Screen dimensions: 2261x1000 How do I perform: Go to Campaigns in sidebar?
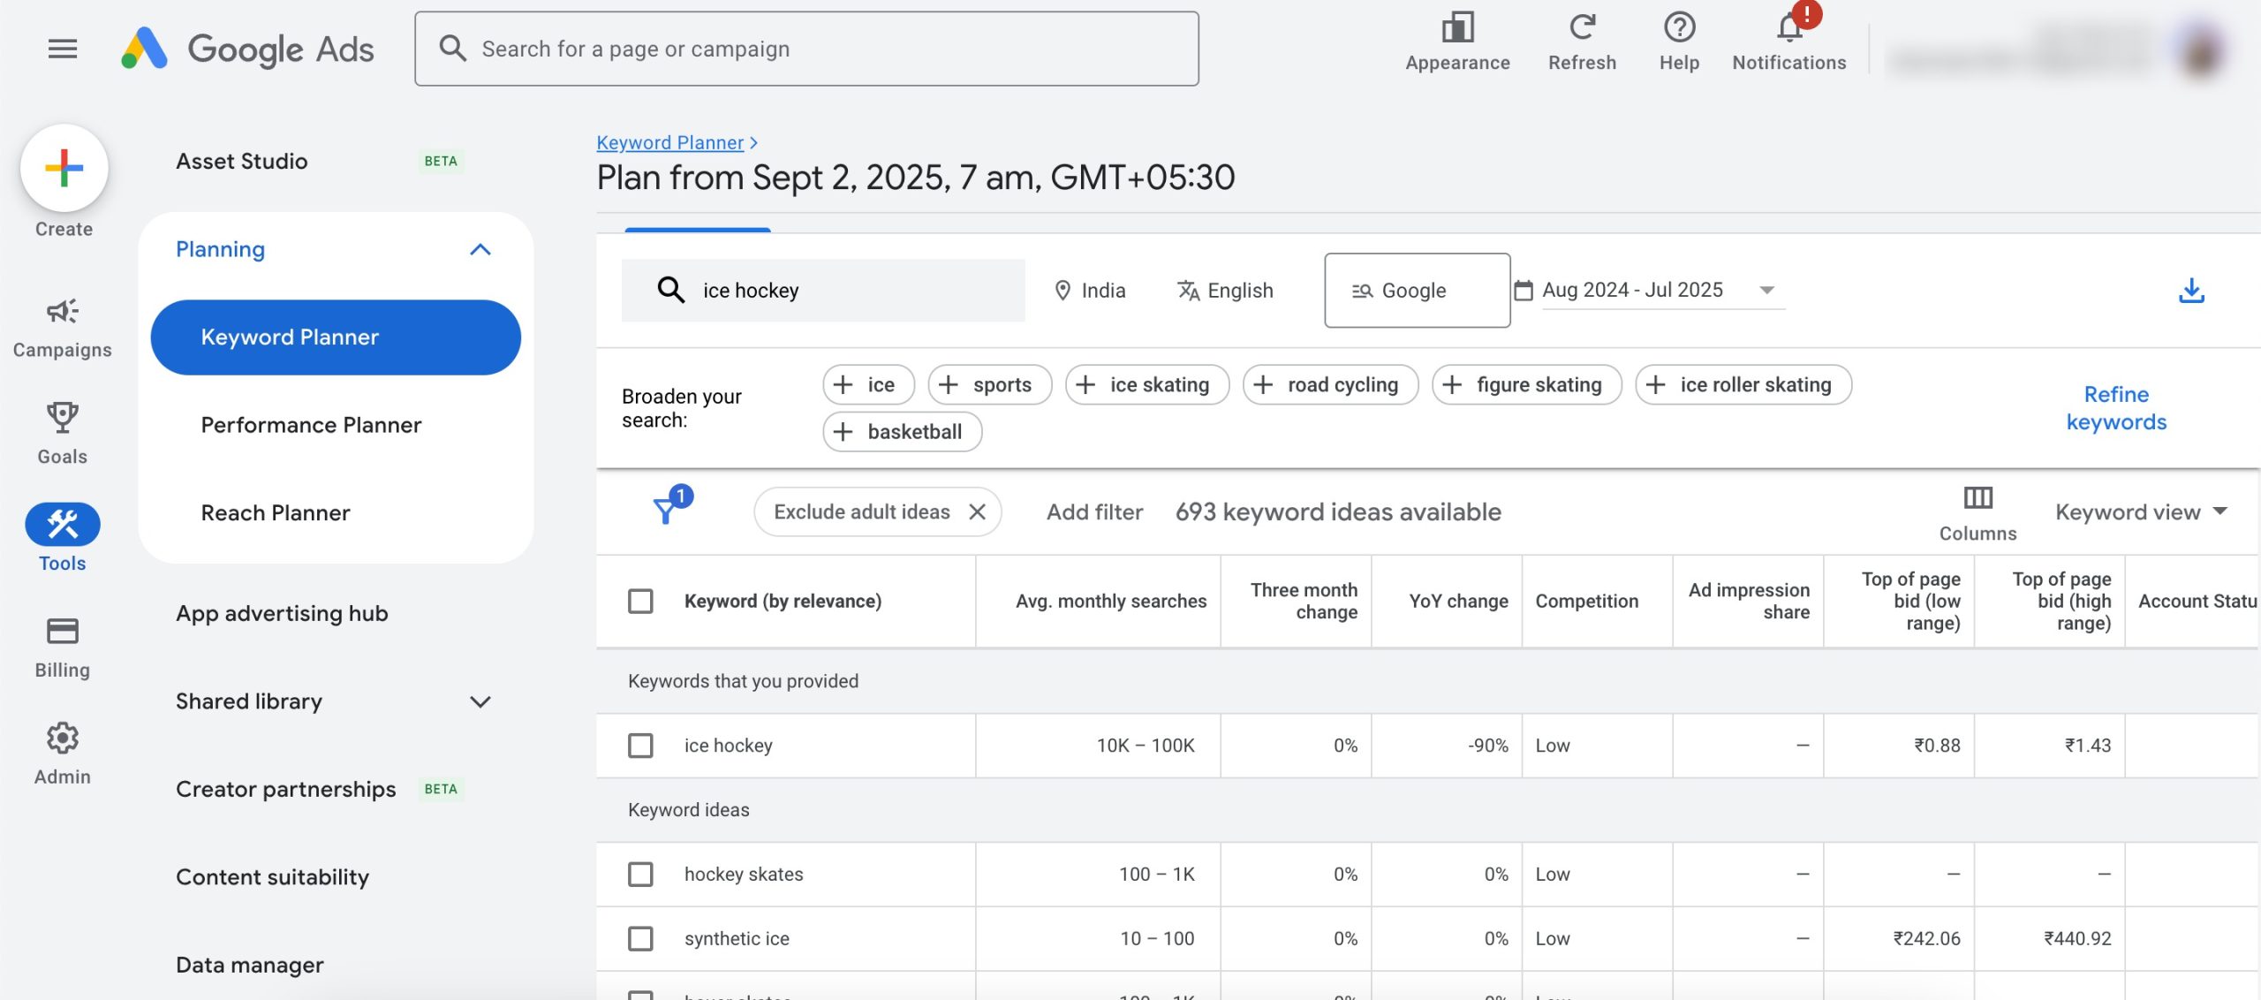(x=62, y=328)
